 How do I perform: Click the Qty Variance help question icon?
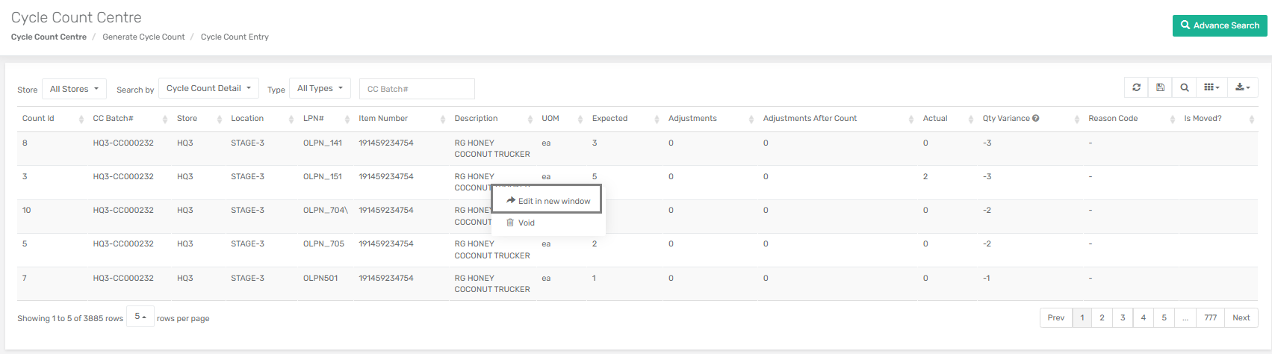tap(1035, 118)
